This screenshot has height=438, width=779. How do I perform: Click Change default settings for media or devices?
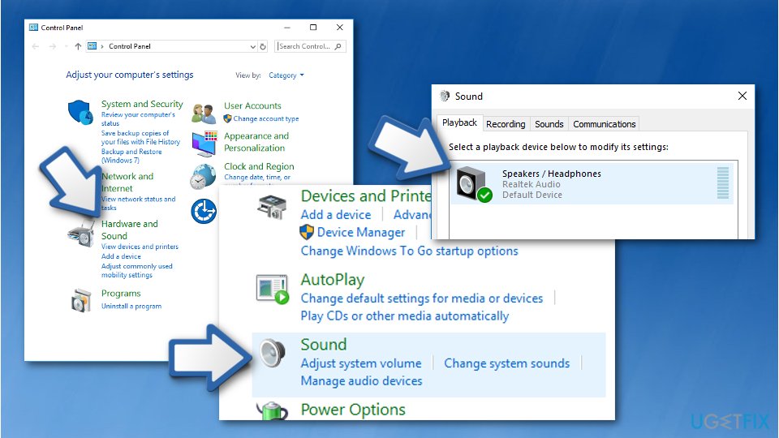pos(422,298)
